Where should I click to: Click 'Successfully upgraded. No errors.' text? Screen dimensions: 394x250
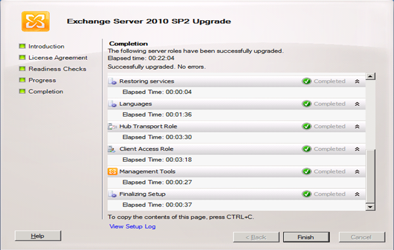point(157,67)
